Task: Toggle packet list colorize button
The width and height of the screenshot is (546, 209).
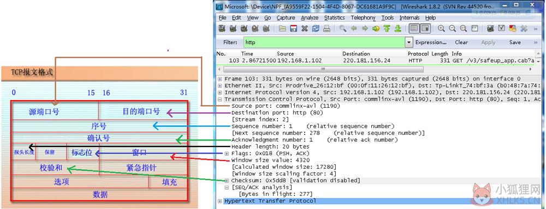Action: [414, 29]
